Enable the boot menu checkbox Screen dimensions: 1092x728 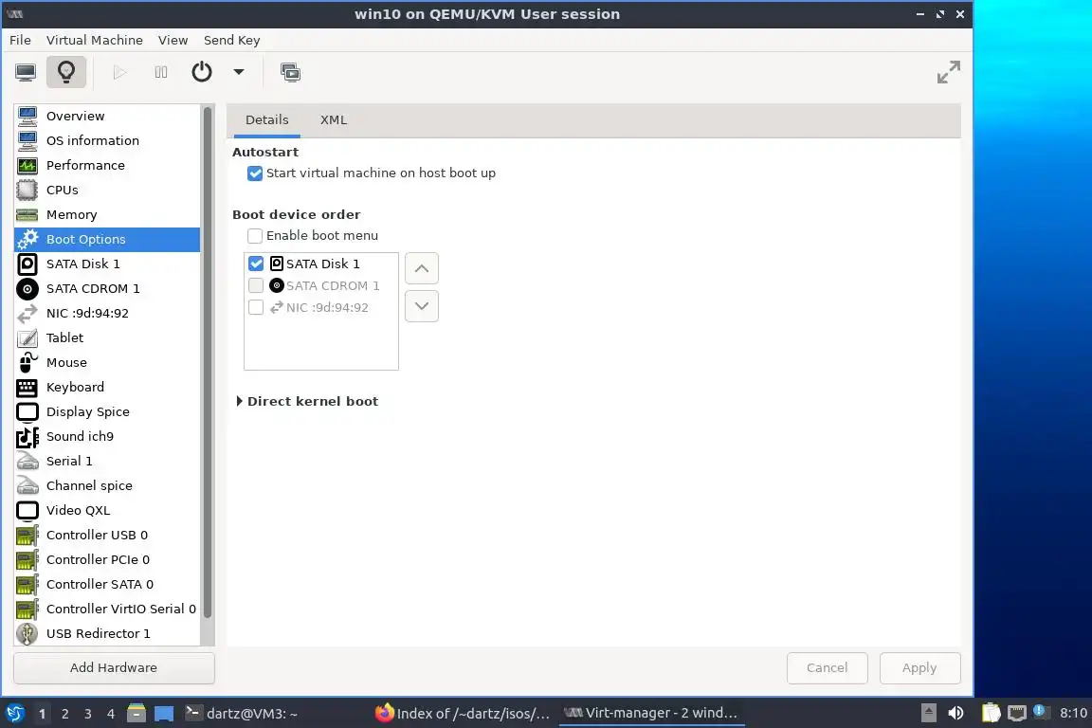pyautogui.click(x=255, y=236)
